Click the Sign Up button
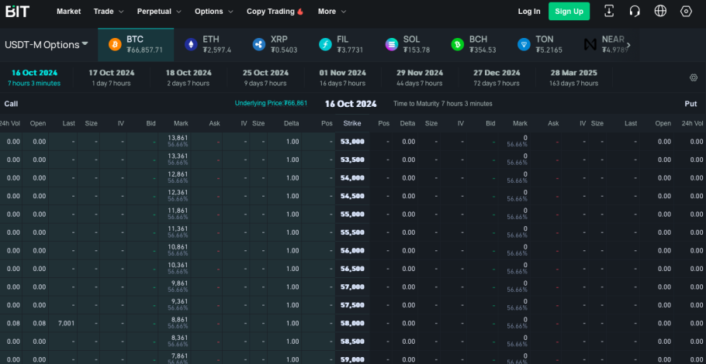This screenshot has height=364, width=706. (569, 12)
